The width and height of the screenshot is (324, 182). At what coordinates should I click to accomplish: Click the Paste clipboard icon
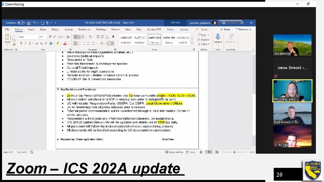(8, 37)
